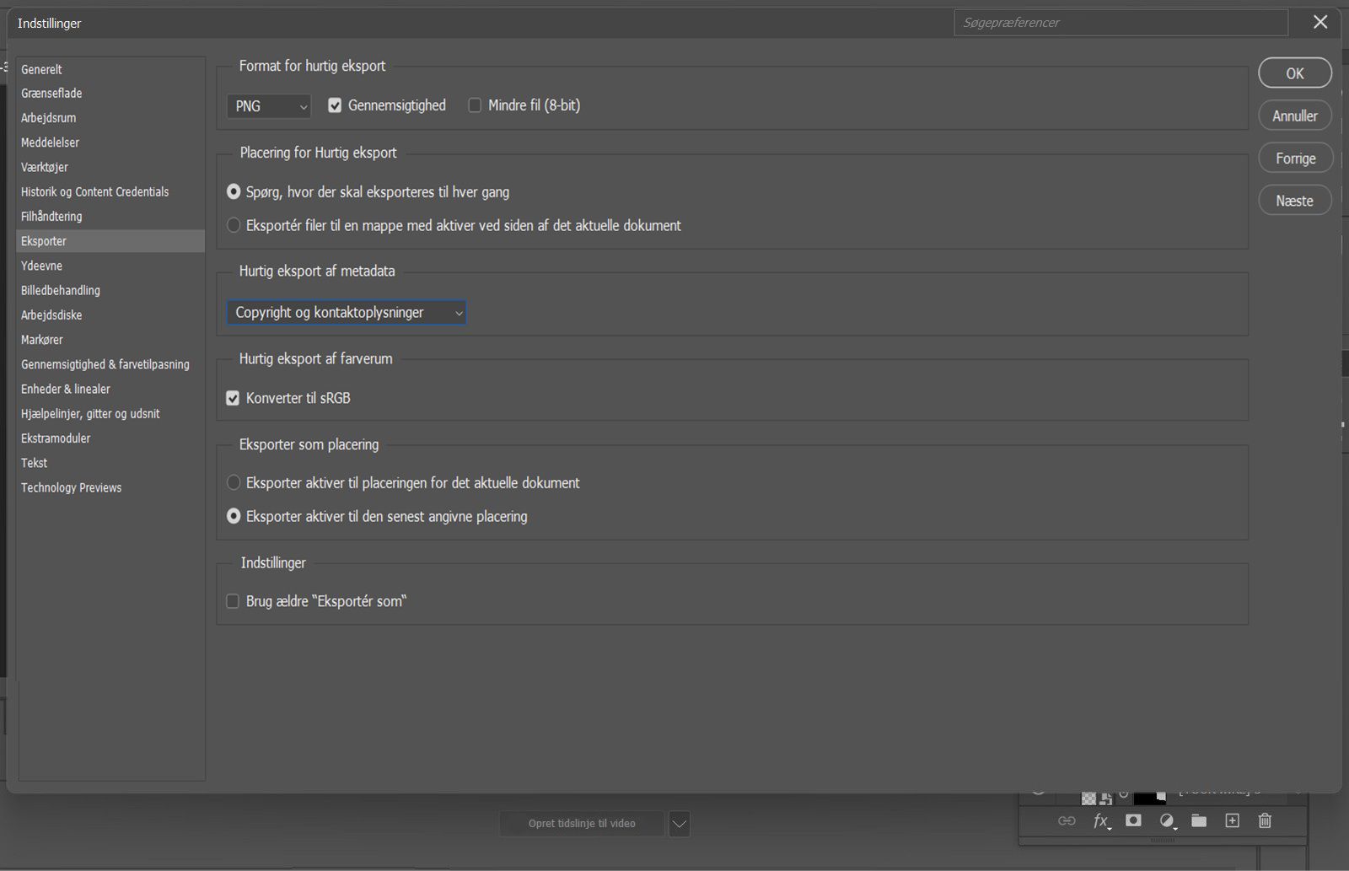Select Historik og Content Credentials
The height and width of the screenshot is (871, 1349).
click(110, 192)
